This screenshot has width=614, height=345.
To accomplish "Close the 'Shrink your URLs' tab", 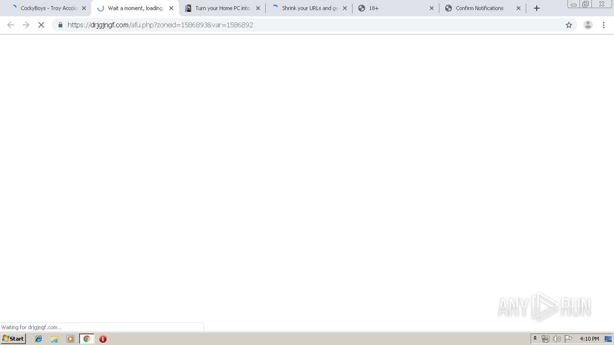I will click(x=345, y=8).
